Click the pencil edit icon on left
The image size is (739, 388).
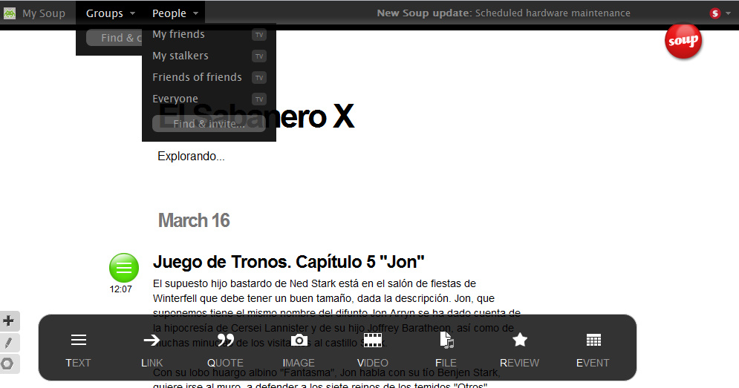[9, 343]
